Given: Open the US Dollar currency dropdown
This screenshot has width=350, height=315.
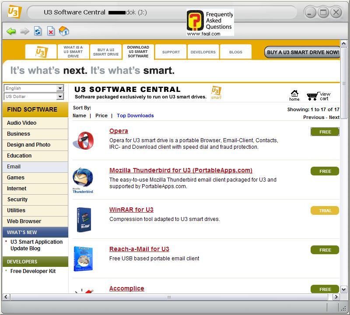Looking at the screenshot, I should (x=34, y=96).
